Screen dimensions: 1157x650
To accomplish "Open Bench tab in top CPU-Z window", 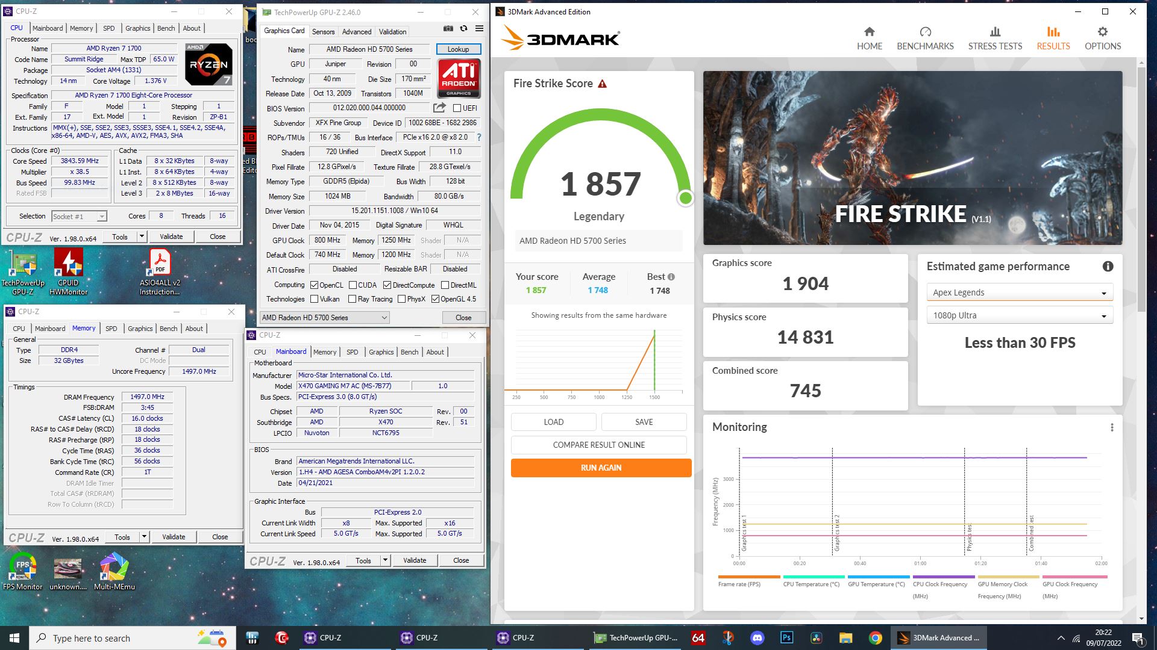I will point(166,28).
